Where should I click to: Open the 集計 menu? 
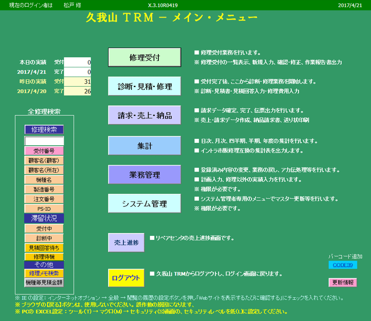[x=144, y=146]
